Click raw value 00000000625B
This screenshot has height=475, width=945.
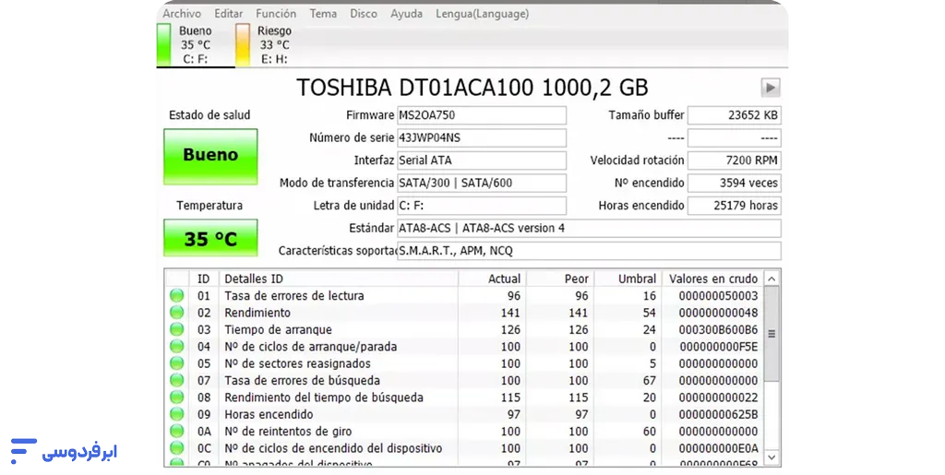click(x=718, y=414)
